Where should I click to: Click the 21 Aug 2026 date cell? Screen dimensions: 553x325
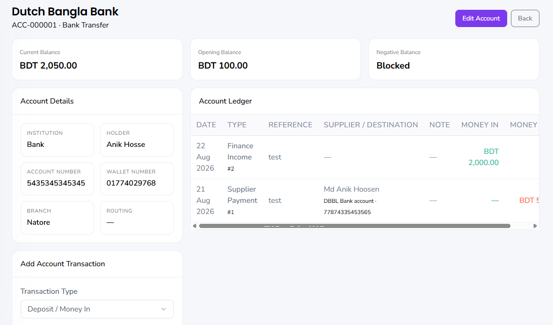coord(205,200)
